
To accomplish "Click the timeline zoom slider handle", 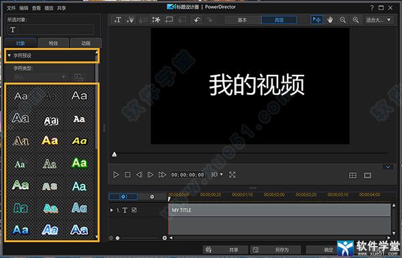I will (117, 238).
